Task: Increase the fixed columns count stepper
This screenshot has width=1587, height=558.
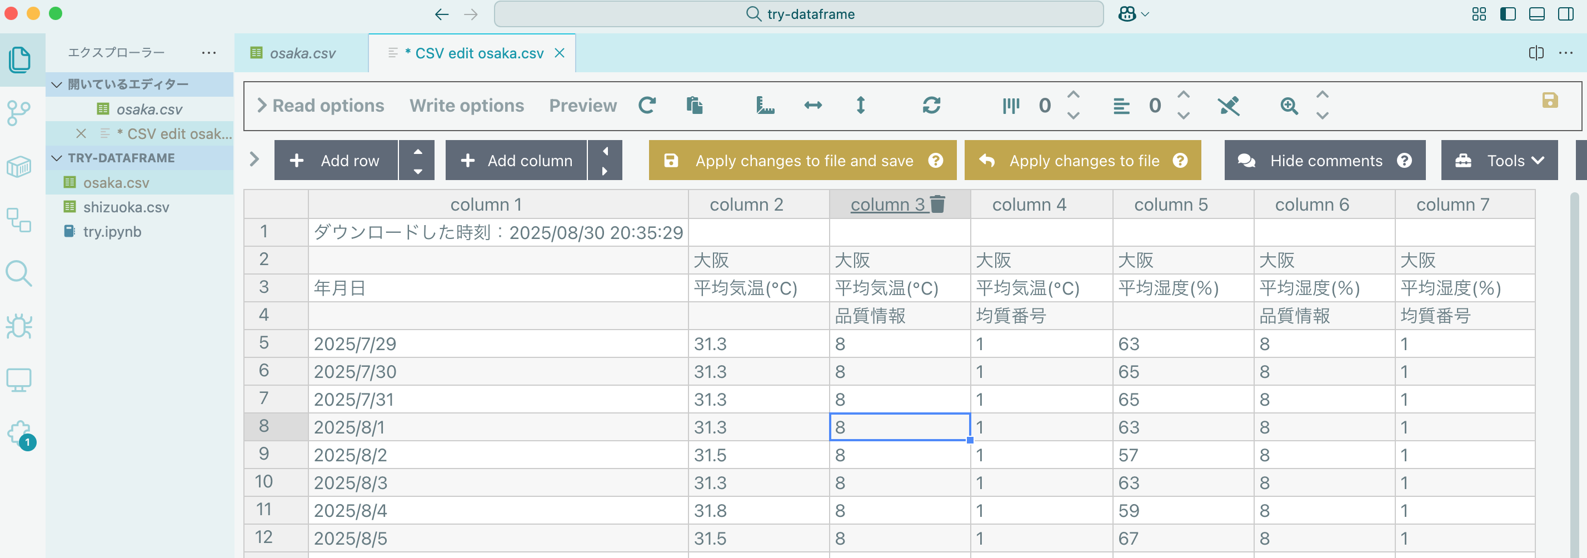Action: pos(1183,95)
